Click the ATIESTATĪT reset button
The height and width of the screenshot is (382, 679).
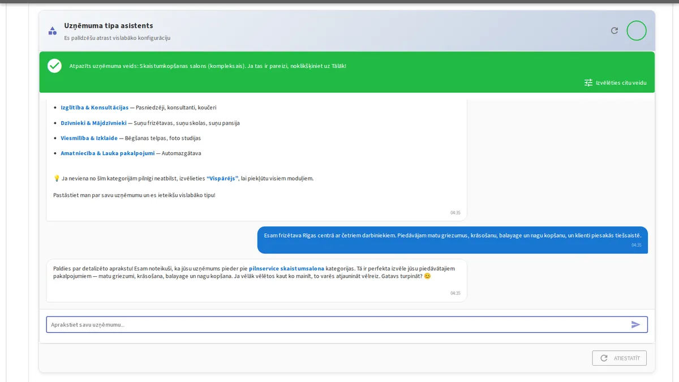[x=619, y=358]
